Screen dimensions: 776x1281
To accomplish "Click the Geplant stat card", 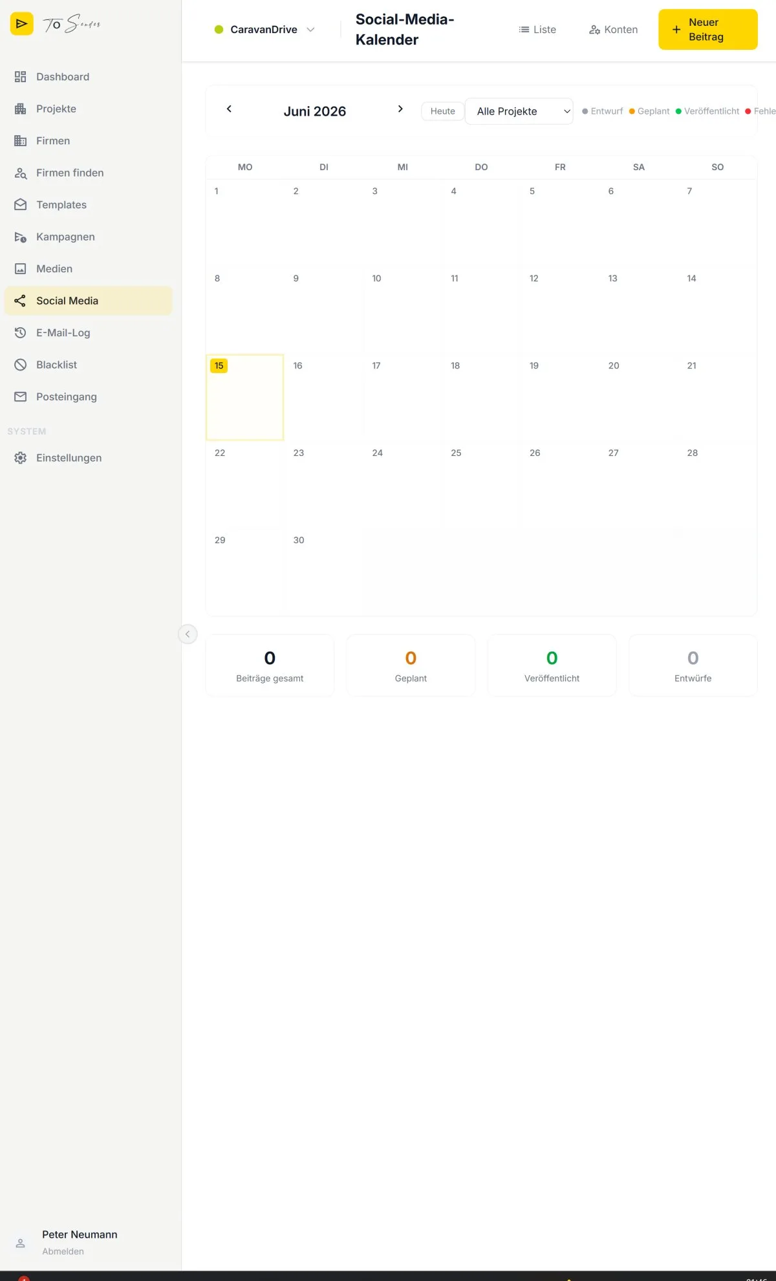I will click(x=411, y=665).
